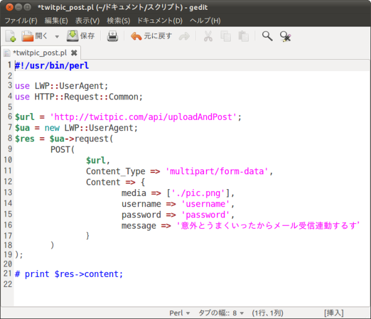
Task: Open the find and replace tool
Action: click(285, 36)
